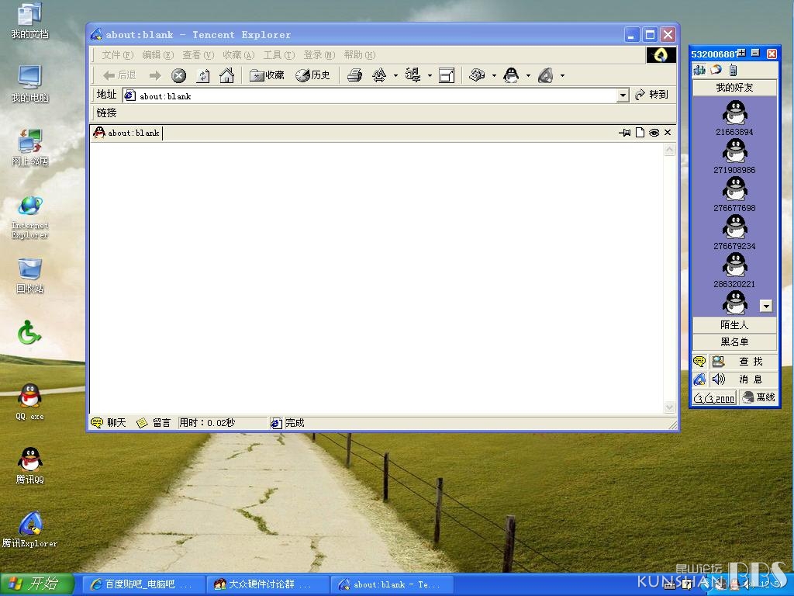Select QQ contact 271908986
This screenshot has height=596, width=794.
click(734, 156)
